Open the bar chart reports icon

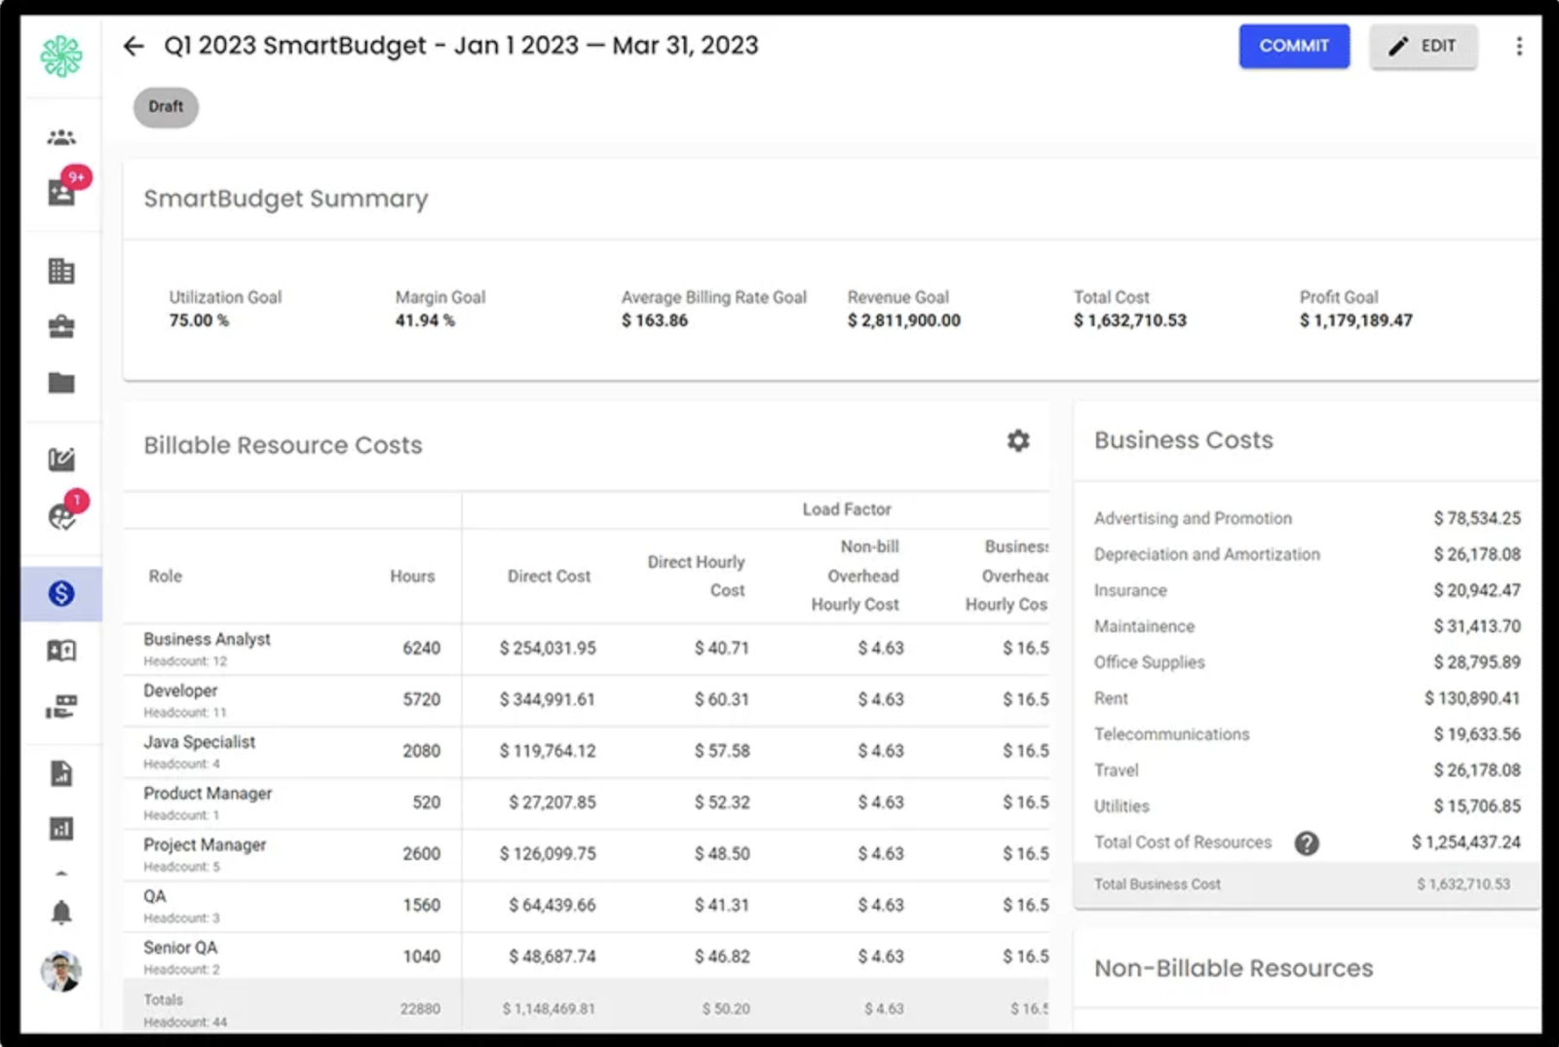61,828
